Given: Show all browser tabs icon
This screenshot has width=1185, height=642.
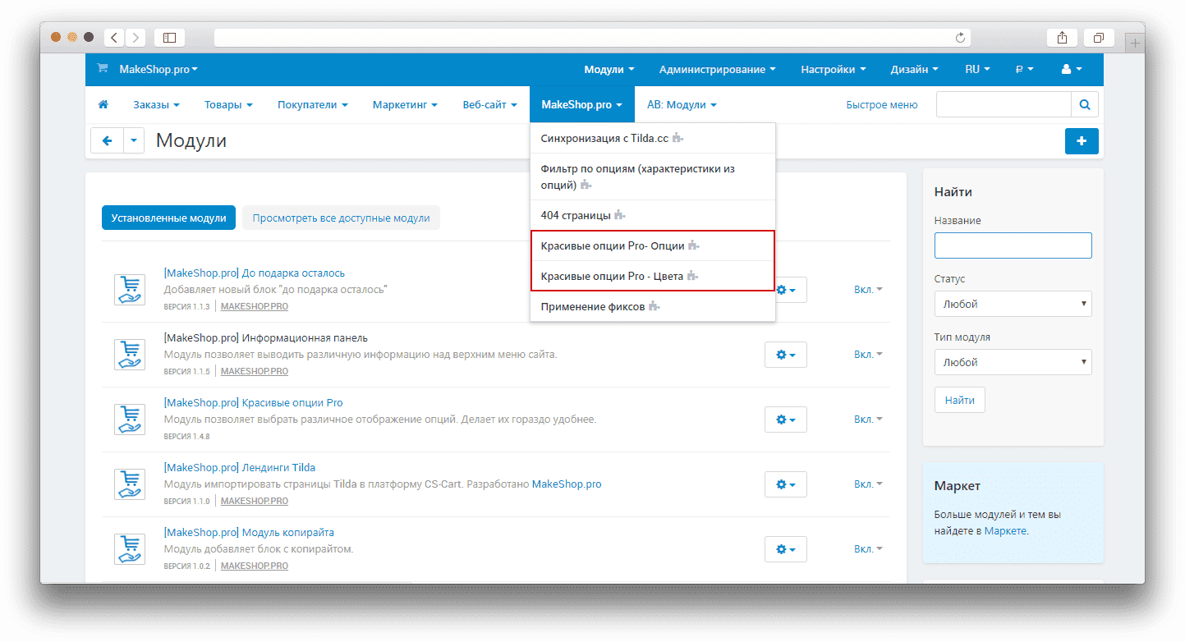Looking at the screenshot, I should coord(1099,37).
